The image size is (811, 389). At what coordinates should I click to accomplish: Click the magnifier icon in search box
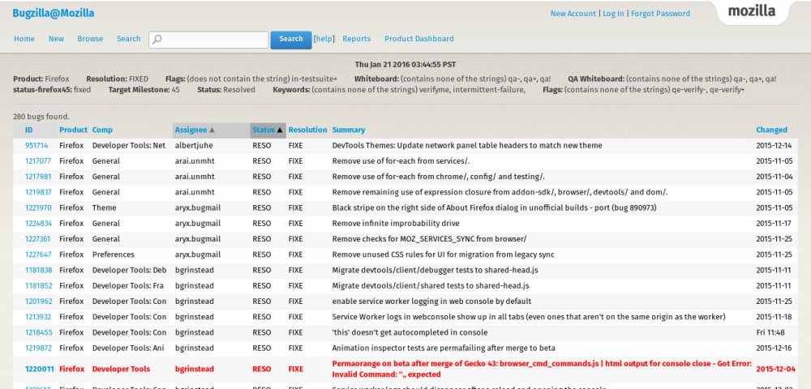pyautogui.click(x=158, y=39)
